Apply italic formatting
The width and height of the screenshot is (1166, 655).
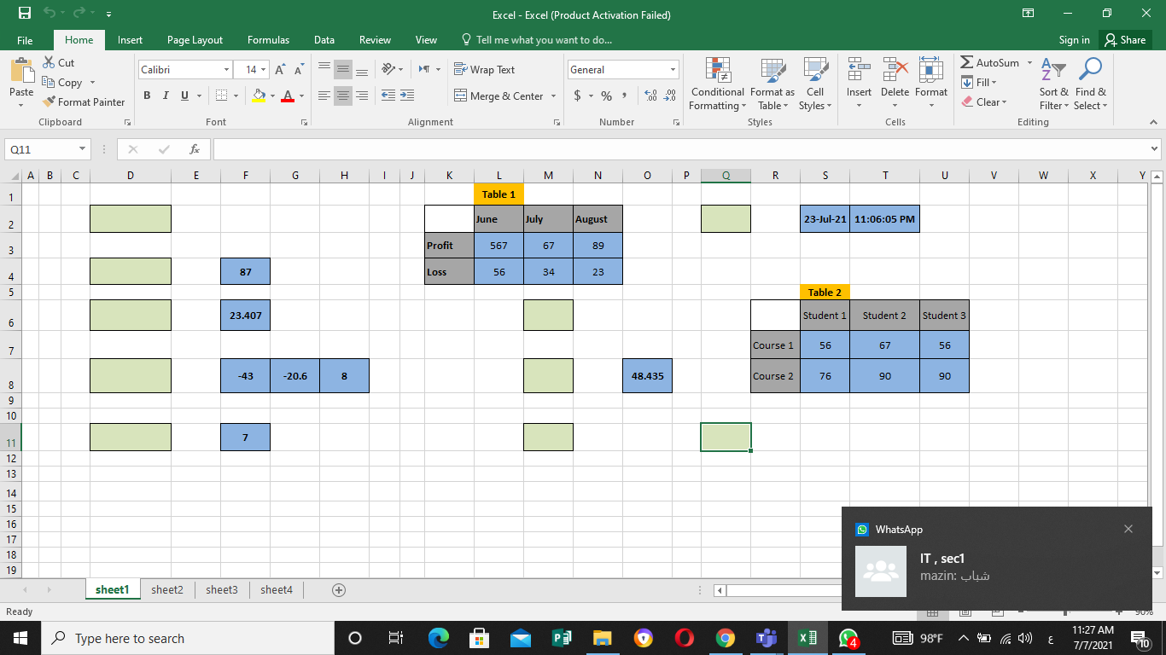click(x=165, y=96)
